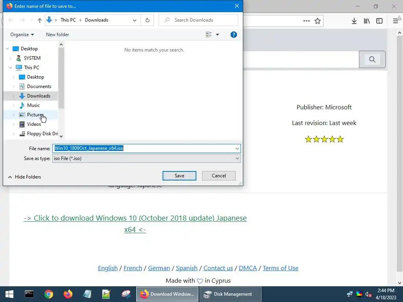Click the Back arrow in save dialog
Image resolution: width=403 pixels, height=302 pixels.
11,20
